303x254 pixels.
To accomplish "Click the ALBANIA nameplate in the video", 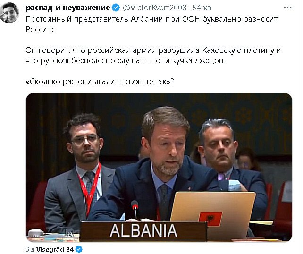I will tap(143, 231).
